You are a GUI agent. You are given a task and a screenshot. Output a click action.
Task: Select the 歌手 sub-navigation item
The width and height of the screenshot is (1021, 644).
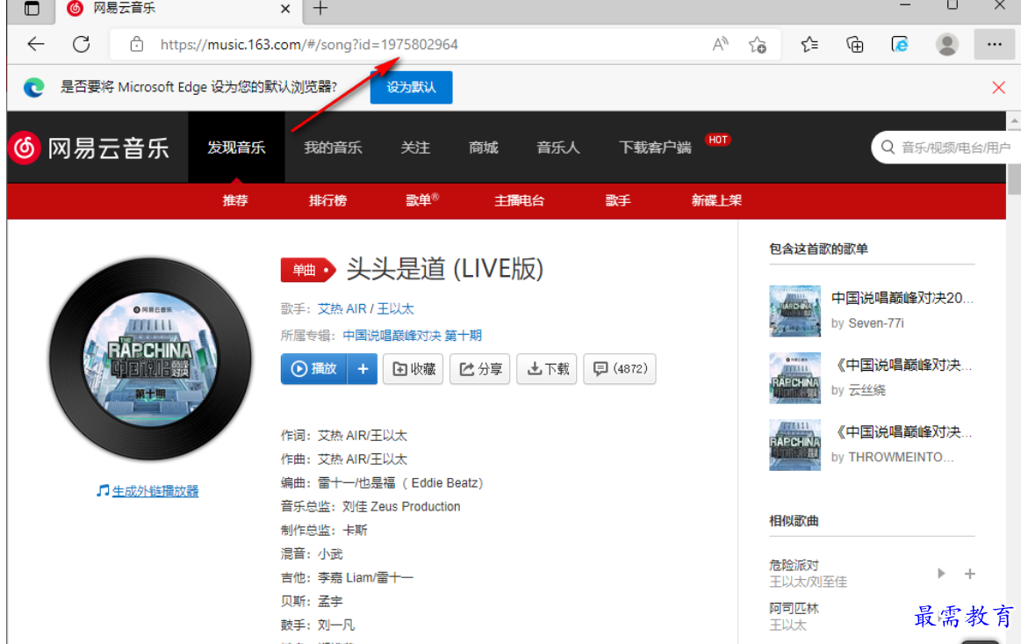click(618, 201)
